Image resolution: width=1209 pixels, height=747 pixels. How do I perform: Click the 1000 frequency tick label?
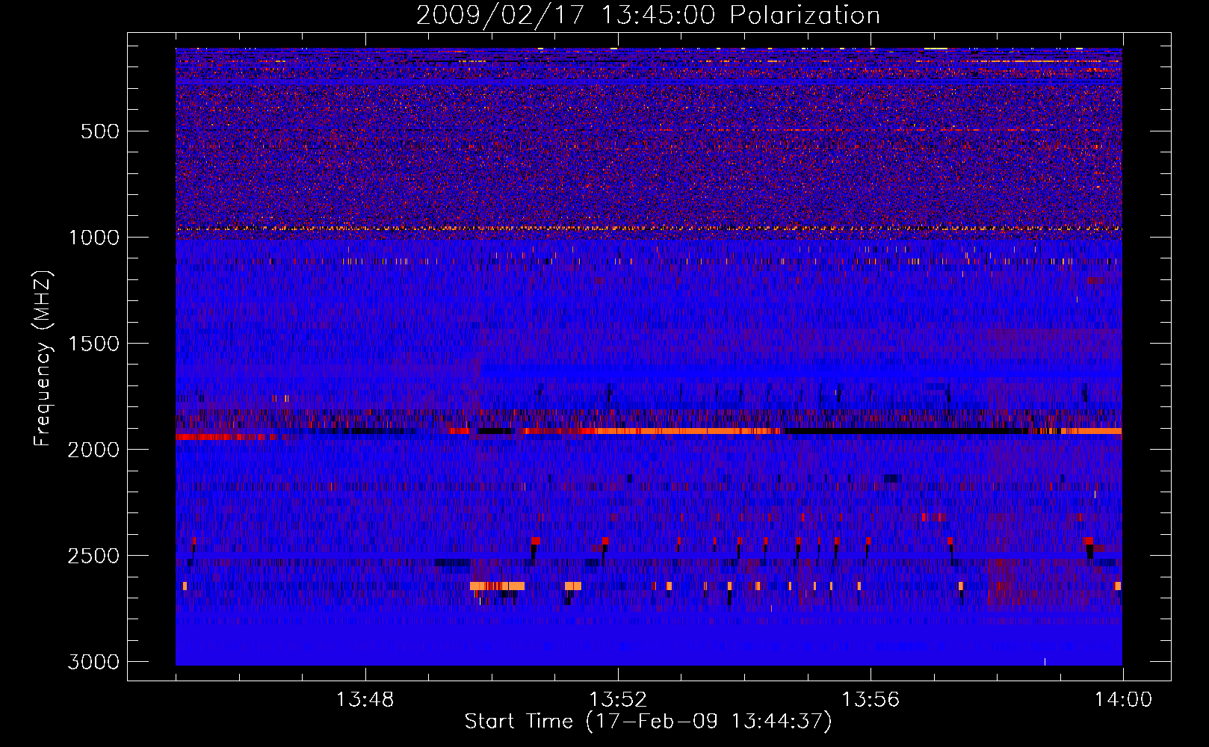tap(93, 238)
